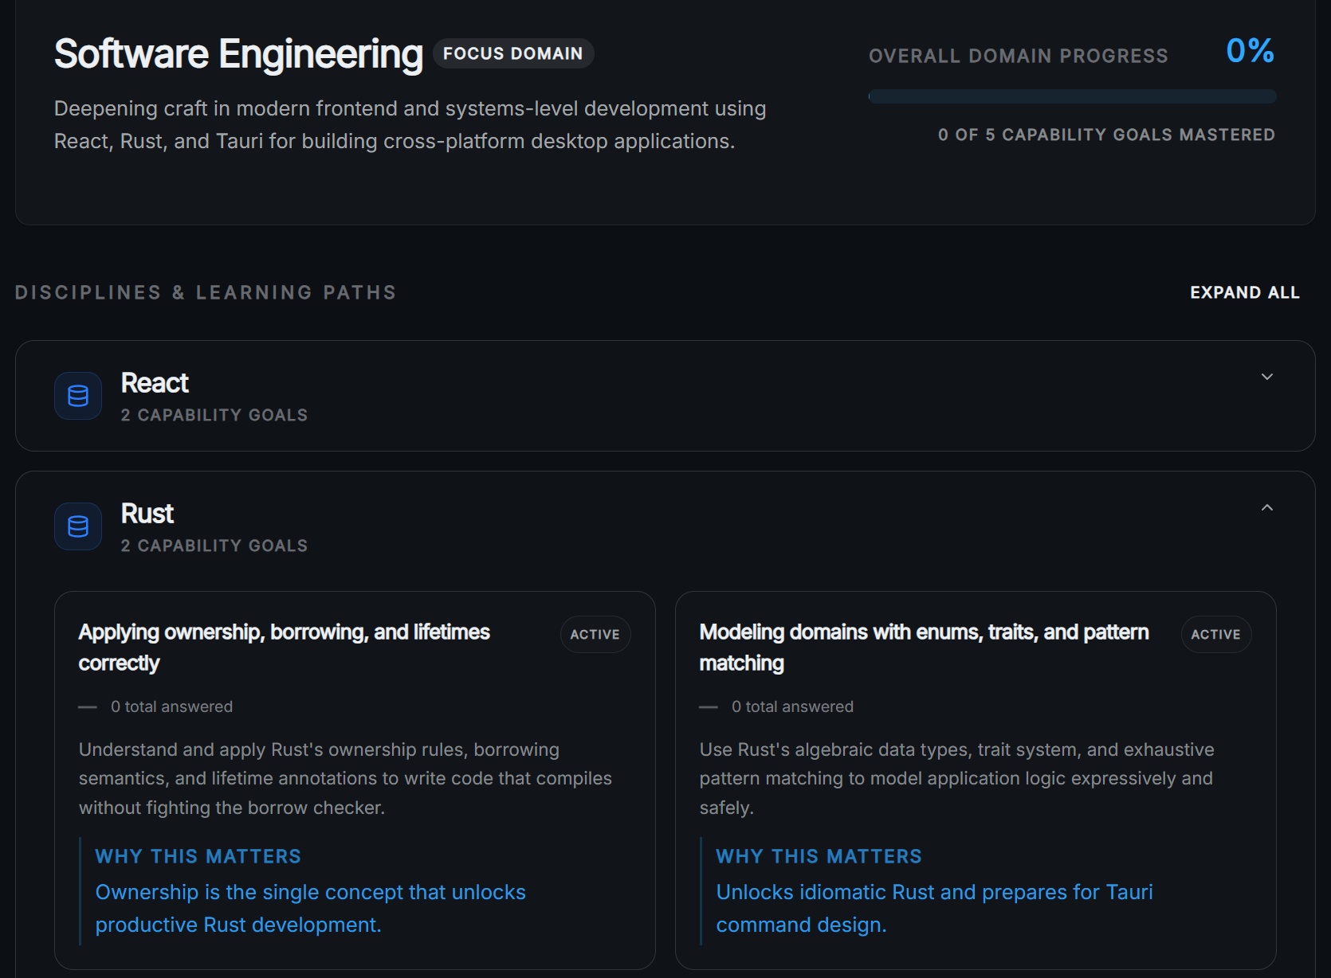
Task: Click '0 of 5 capability goals mastered'
Action: tap(1106, 135)
